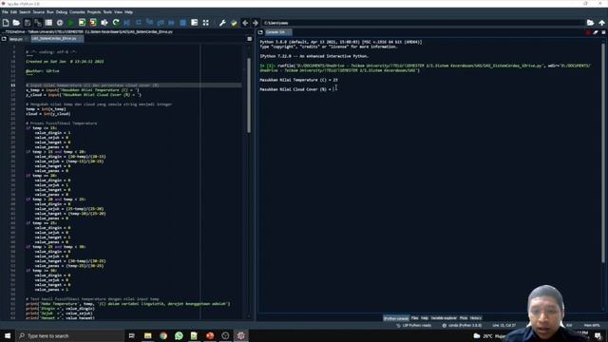This screenshot has width=608, height=342.
Task: Open the Run menu
Action: [50, 12]
